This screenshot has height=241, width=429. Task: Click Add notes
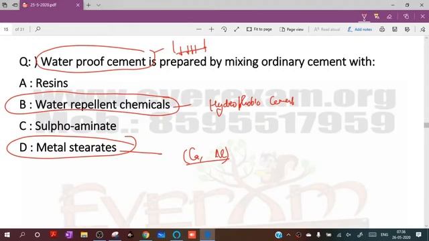pyautogui.click(x=360, y=29)
